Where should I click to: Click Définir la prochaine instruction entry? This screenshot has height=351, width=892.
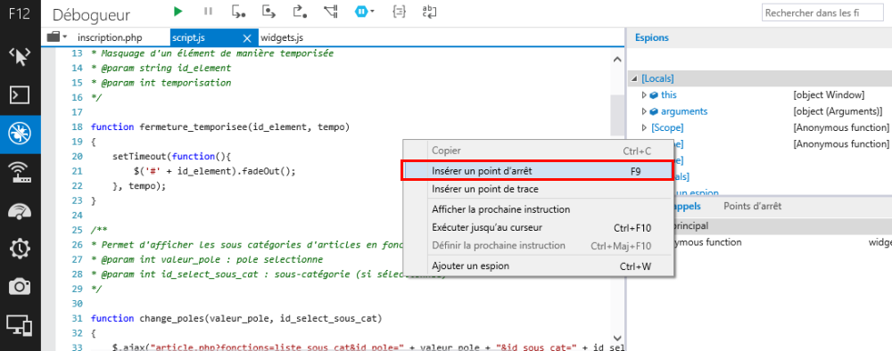(537, 246)
